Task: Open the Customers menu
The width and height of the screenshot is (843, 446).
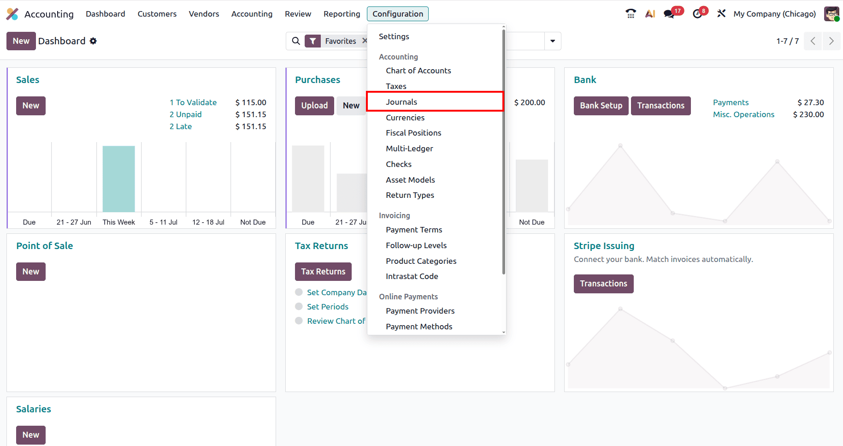Action: (157, 14)
